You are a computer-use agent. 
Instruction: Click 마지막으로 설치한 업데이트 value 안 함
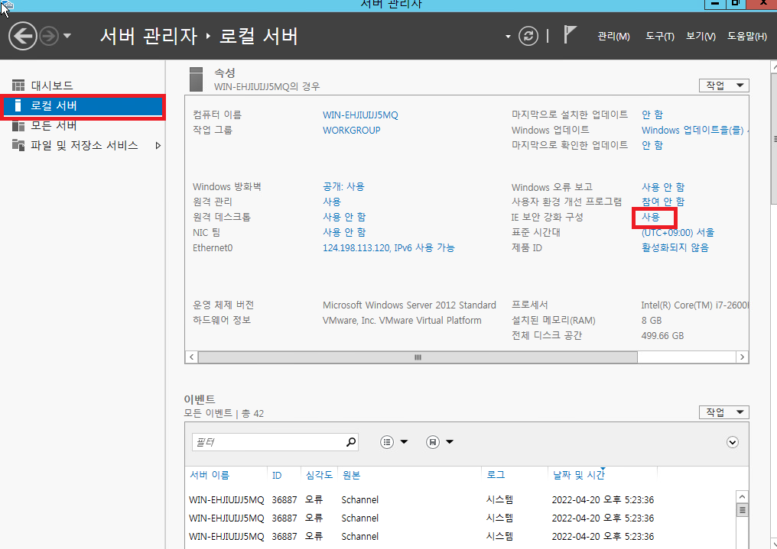(652, 115)
